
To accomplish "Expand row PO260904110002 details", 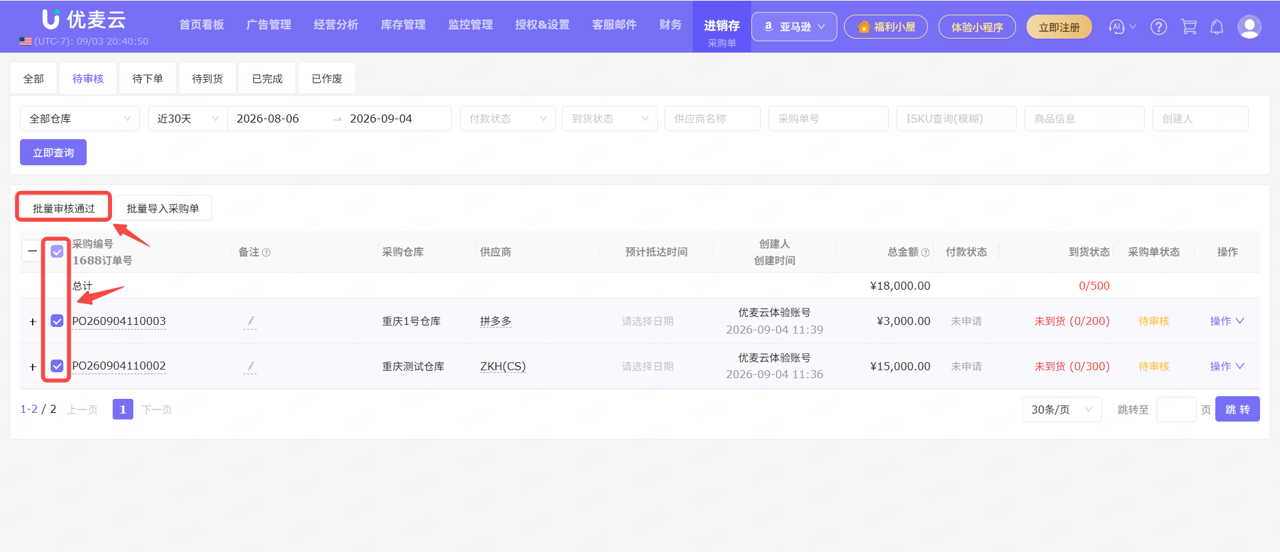I will (33, 367).
